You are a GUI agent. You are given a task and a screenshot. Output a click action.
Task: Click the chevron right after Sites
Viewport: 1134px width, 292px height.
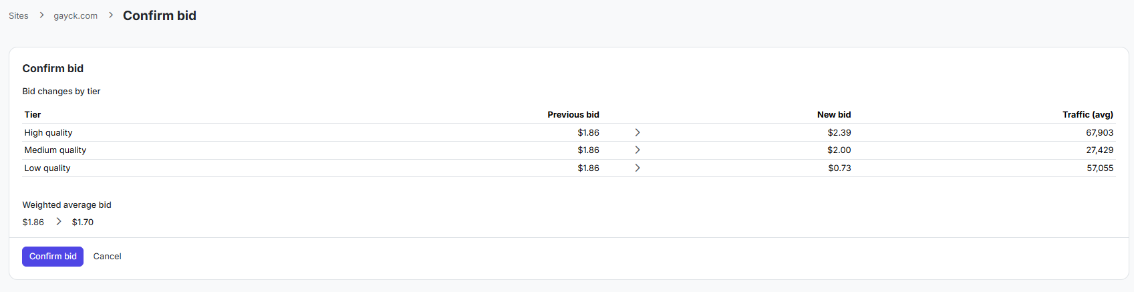point(41,15)
